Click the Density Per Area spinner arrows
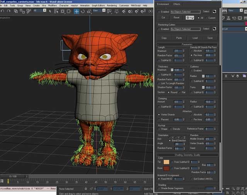This screenshot has width=247, height=195. [215, 55]
